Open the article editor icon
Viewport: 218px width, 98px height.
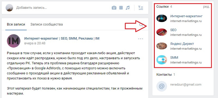tap(141, 8)
